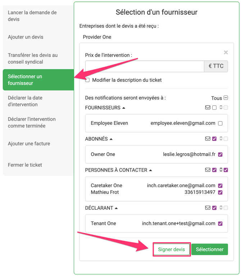Focus the 'Prix de l'intervention' input field
Image resolution: width=241 pixels, height=276 pixels.
coord(145,66)
